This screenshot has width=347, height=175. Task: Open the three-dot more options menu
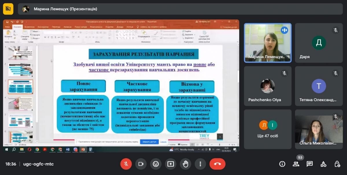(200, 164)
